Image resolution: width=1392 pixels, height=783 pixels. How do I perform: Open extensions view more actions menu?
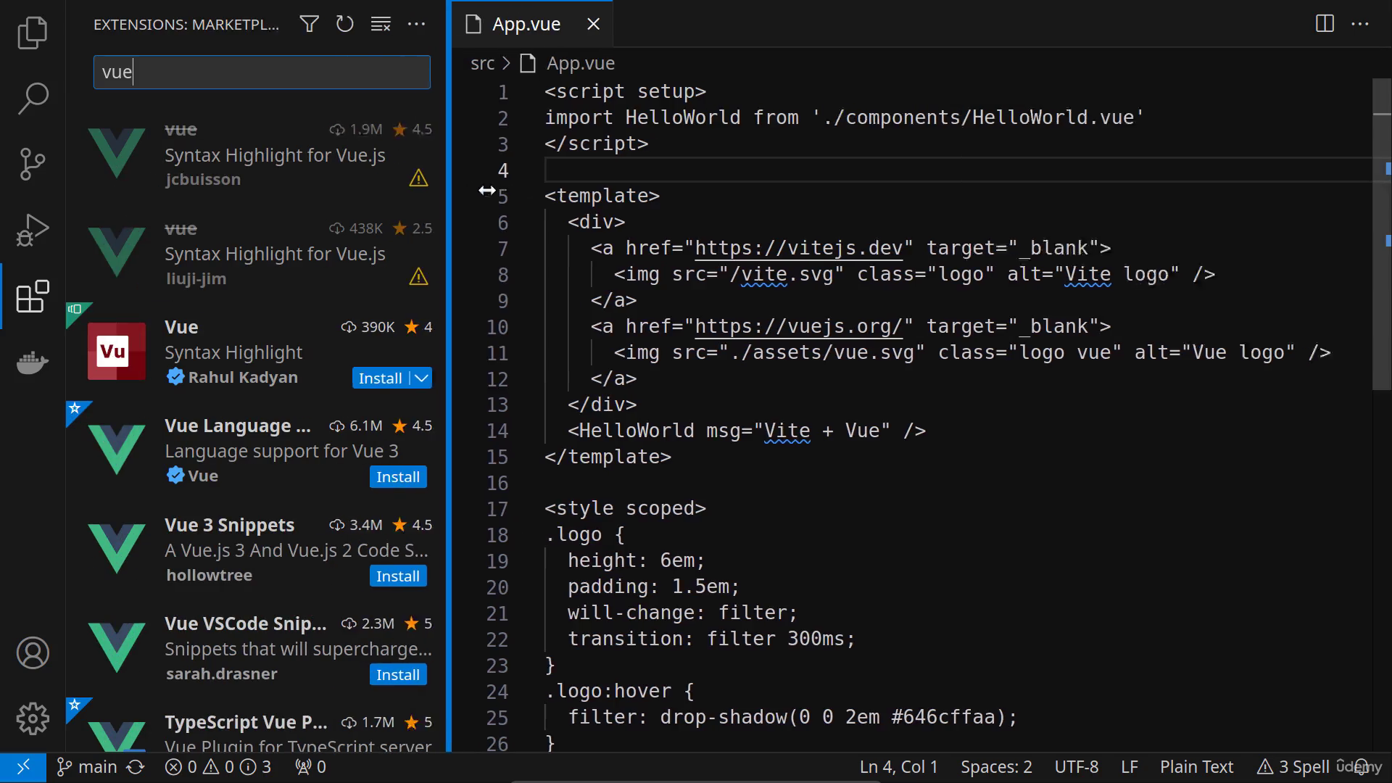[x=417, y=24]
